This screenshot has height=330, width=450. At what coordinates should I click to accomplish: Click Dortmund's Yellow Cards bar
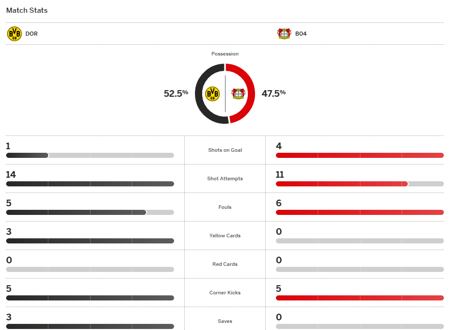[x=90, y=241]
